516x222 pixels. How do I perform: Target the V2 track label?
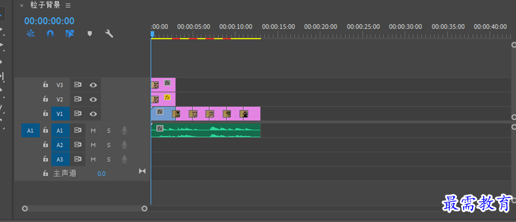coord(60,99)
